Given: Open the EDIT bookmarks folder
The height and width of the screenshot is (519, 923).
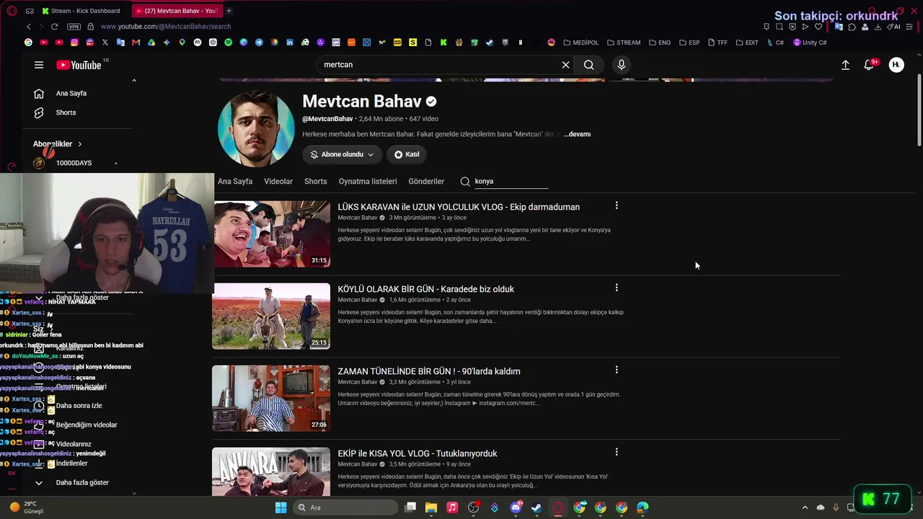Looking at the screenshot, I should click(x=747, y=43).
